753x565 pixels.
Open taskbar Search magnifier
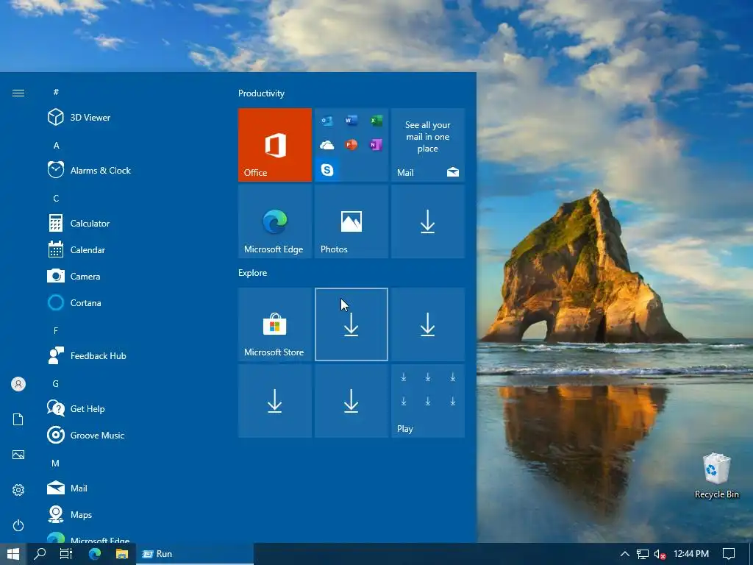40,554
